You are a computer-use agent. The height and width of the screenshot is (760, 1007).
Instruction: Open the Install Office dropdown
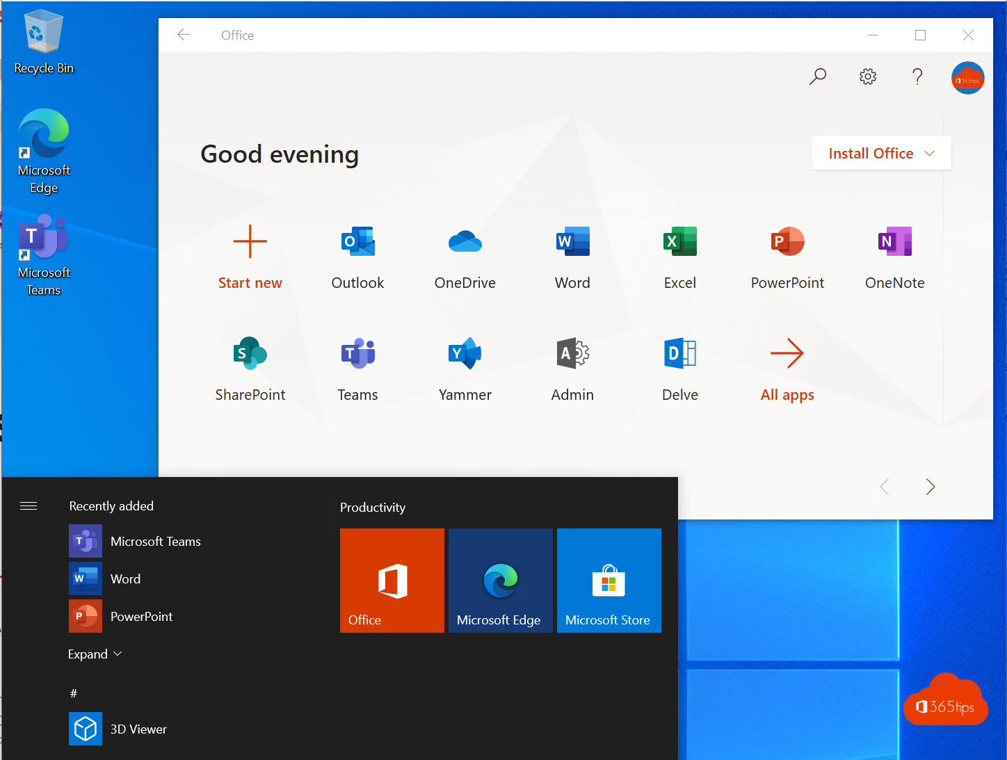point(882,153)
